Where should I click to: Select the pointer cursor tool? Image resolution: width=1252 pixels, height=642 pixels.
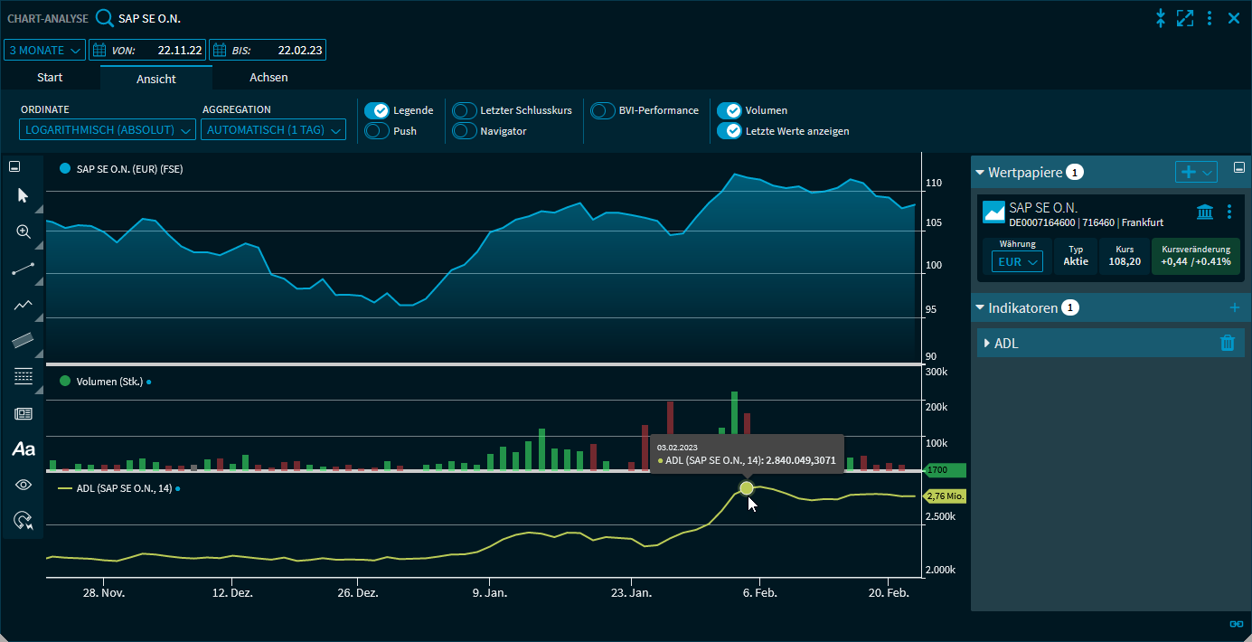point(24,195)
